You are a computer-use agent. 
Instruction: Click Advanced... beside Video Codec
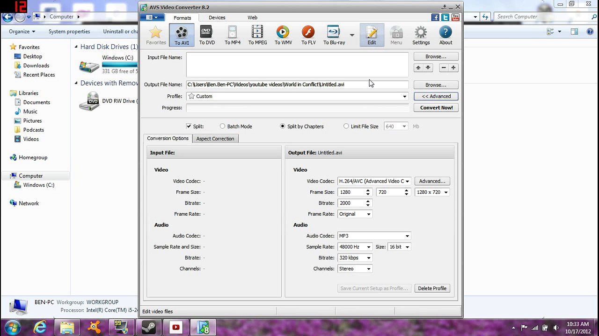pyautogui.click(x=432, y=181)
